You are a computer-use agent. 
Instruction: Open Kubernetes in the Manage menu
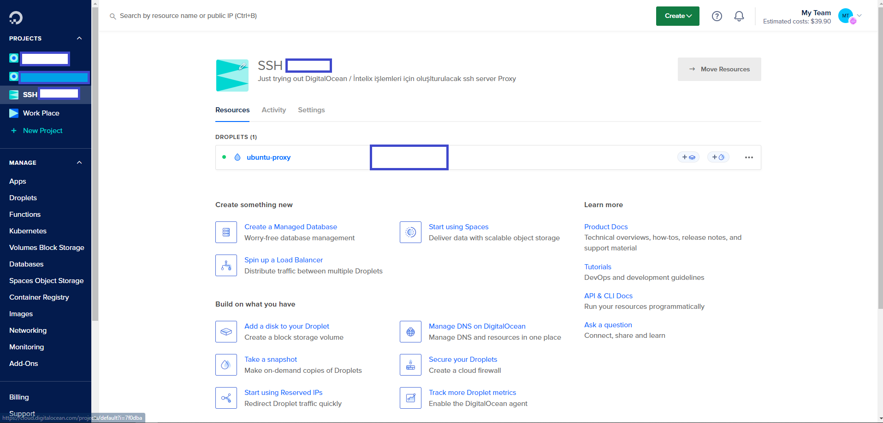(28, 231)
